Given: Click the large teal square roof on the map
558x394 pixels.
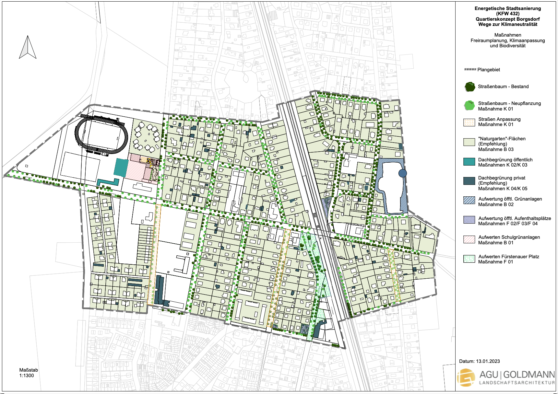Looking at the screenshot, I should tap(121, 168).
